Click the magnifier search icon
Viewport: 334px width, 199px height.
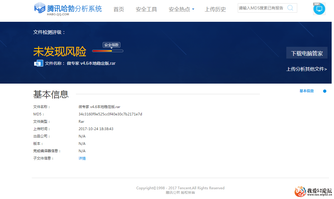pos(290,8)
